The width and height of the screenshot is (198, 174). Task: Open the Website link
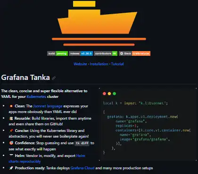pyautogui.click(x=80, y=64)
